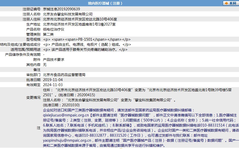Click the 适用范围 intended use description
The height and width of the screenshot is (149, 239).
85,49
